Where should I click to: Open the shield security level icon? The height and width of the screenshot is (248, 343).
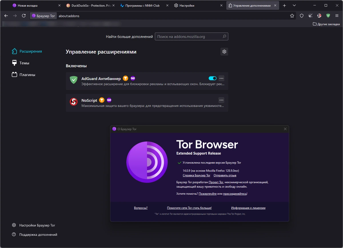(302, 16)
